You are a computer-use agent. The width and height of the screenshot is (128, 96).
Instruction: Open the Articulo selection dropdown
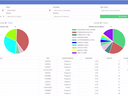(x=76, y=16)
